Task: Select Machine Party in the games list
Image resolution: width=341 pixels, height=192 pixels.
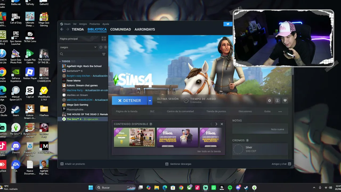Action: pos(83,90)
